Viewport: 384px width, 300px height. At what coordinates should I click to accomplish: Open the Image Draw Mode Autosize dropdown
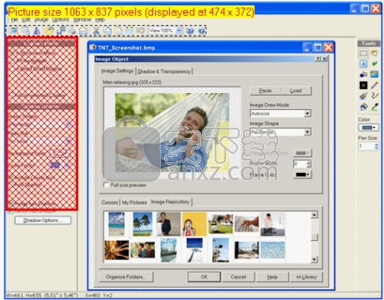[281, 114]
